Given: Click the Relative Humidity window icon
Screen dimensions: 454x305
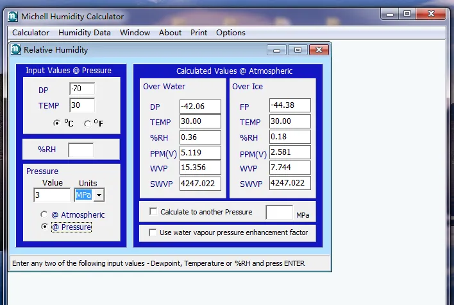Looking at the screenshot, I should [16, 49].
